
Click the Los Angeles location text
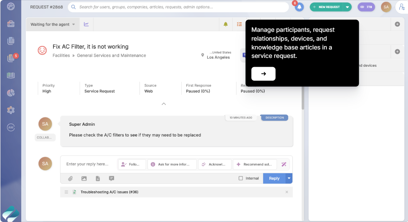[218, 58]
